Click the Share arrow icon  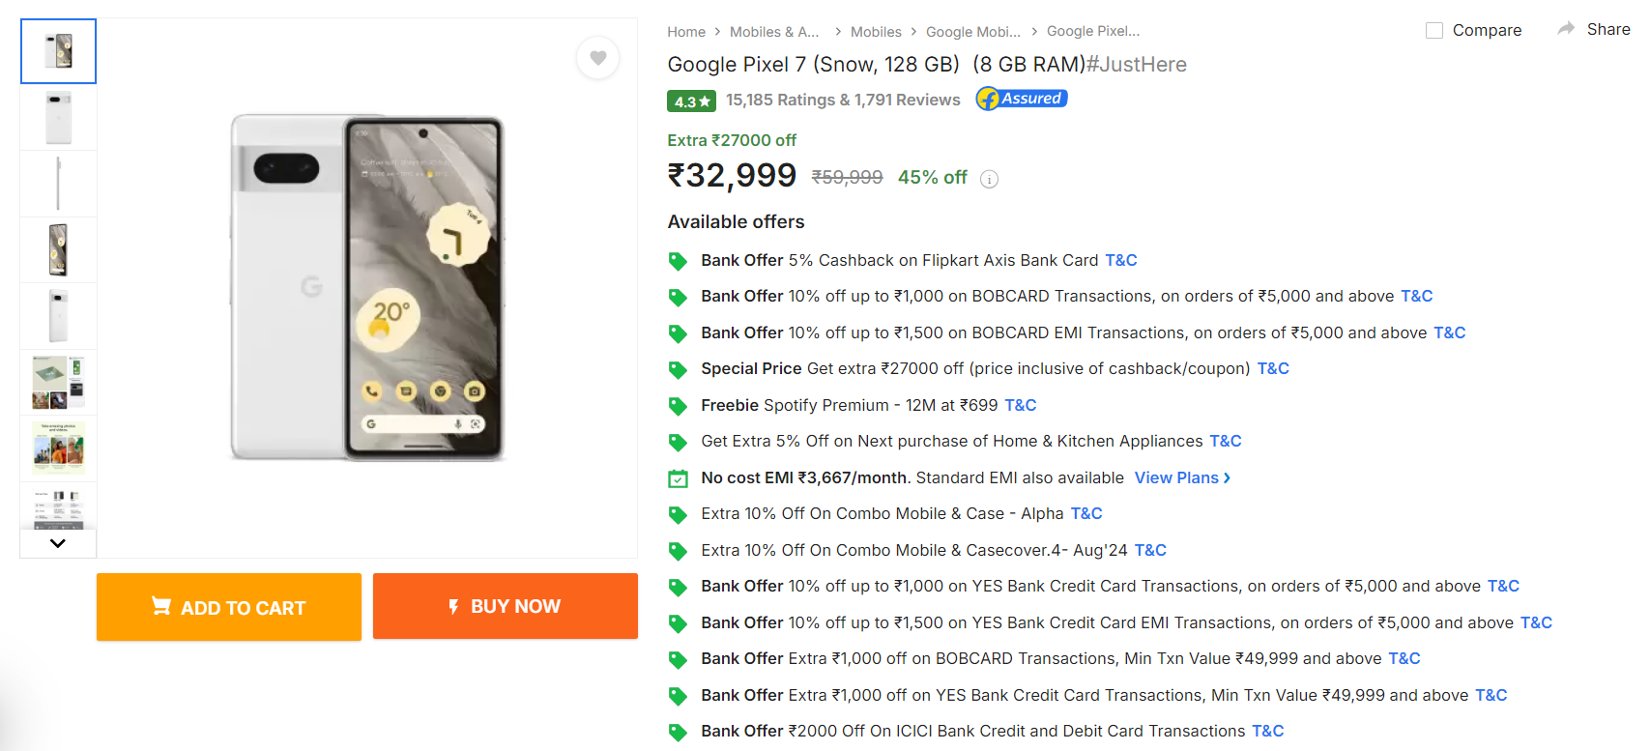click(x=1566, y=29)
